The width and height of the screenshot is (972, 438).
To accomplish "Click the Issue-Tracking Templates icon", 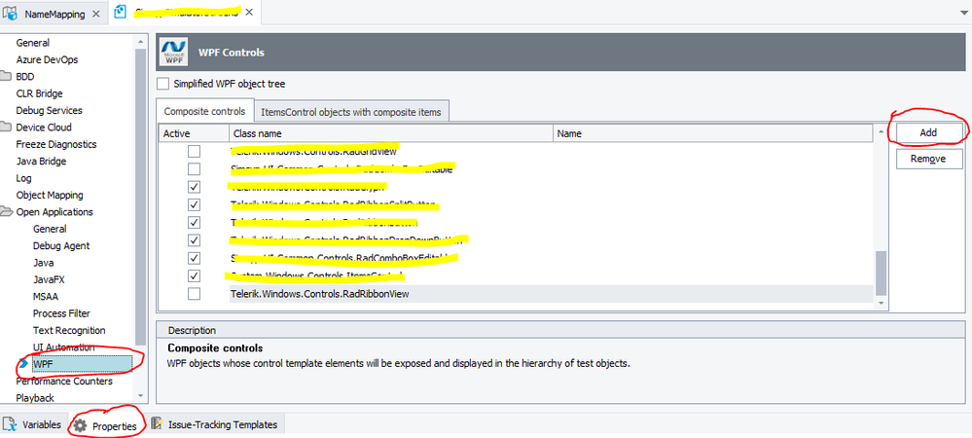I will [157, 424].
